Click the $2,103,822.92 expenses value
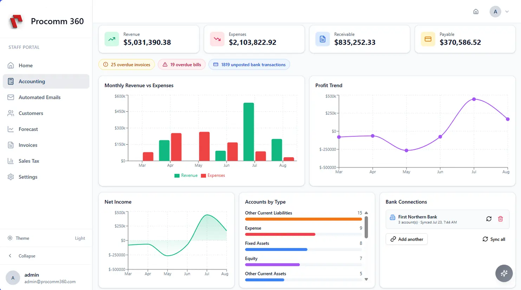 pos(253,42)
